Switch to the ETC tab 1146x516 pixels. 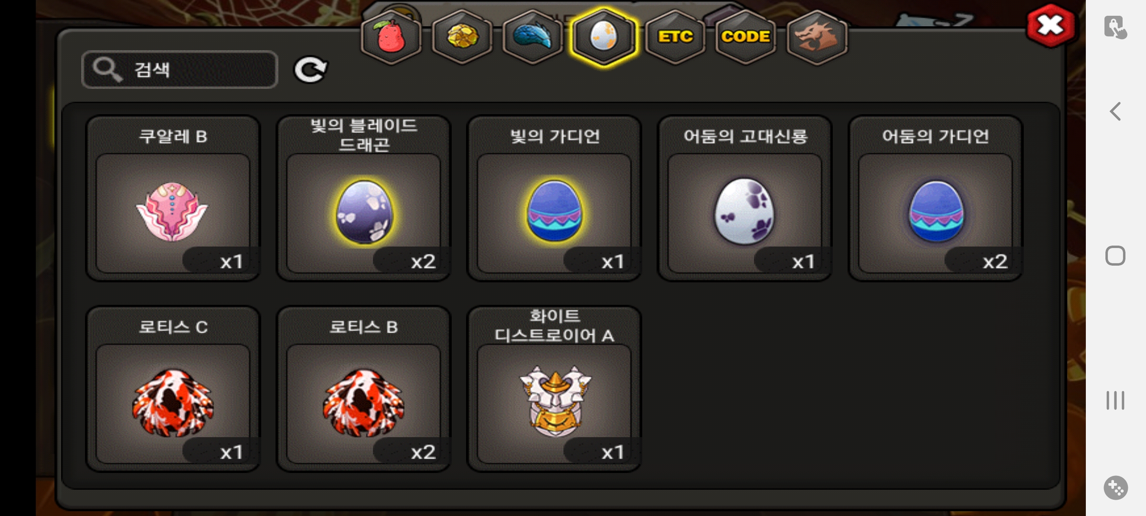(675, 37)
